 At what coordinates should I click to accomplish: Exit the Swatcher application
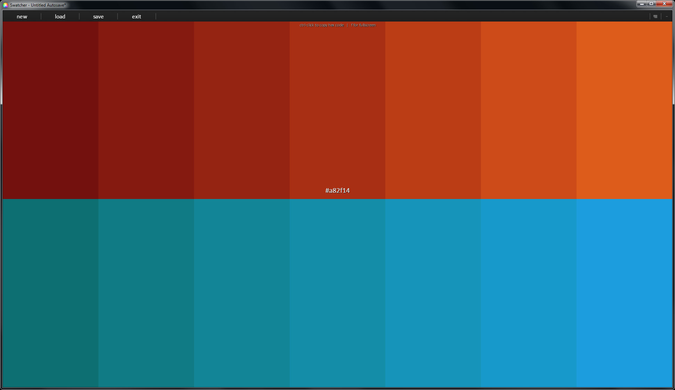136,16
